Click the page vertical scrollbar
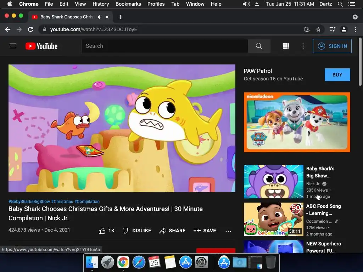 [360, 62]
